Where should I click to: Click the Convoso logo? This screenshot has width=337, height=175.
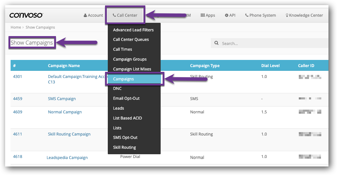[26, 15]
